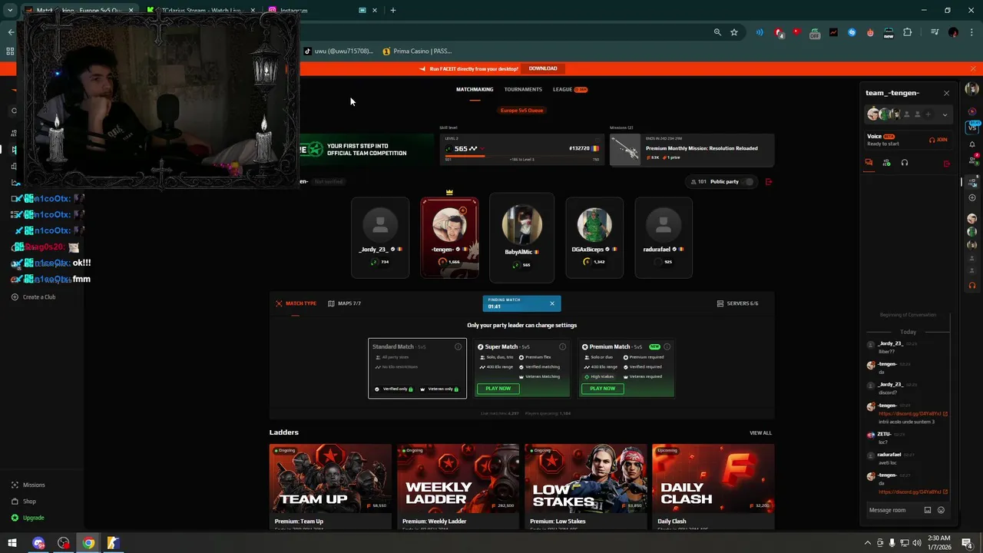This screenshot has height=553, width=983.
Task: Open profile avatar at top of right sidebar
Action: [972, 90]
